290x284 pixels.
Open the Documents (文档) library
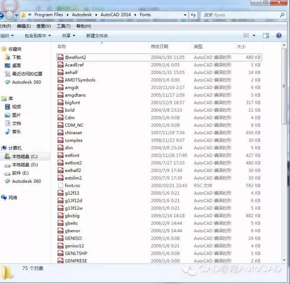tap(13, 123)
